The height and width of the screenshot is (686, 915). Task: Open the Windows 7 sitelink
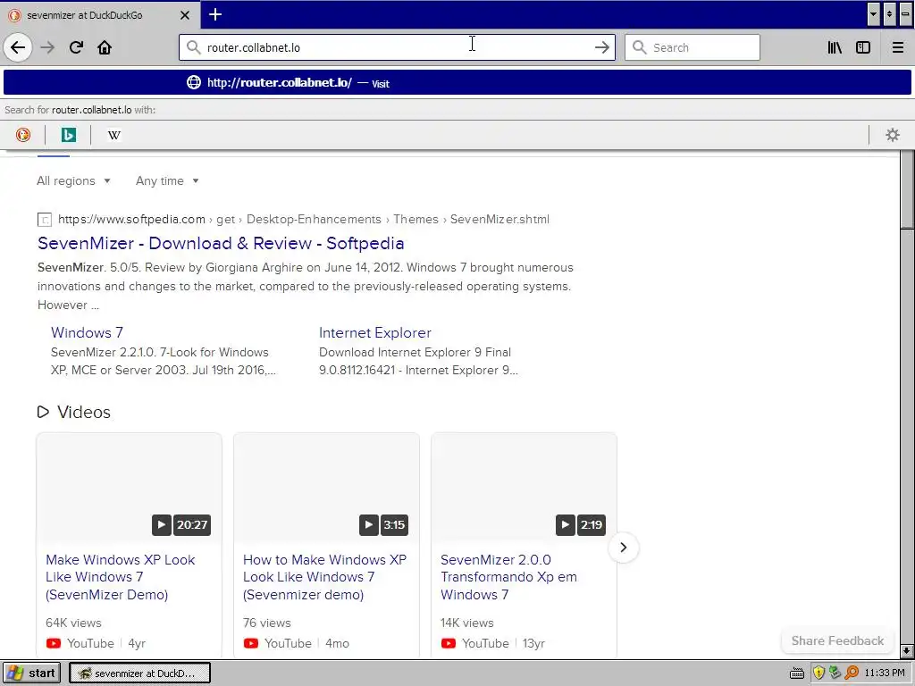click(x=87, y=332)
